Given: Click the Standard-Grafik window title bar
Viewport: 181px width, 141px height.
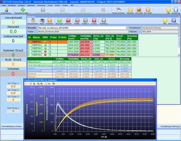Looking at the screenshot, I should click(90, 80).
